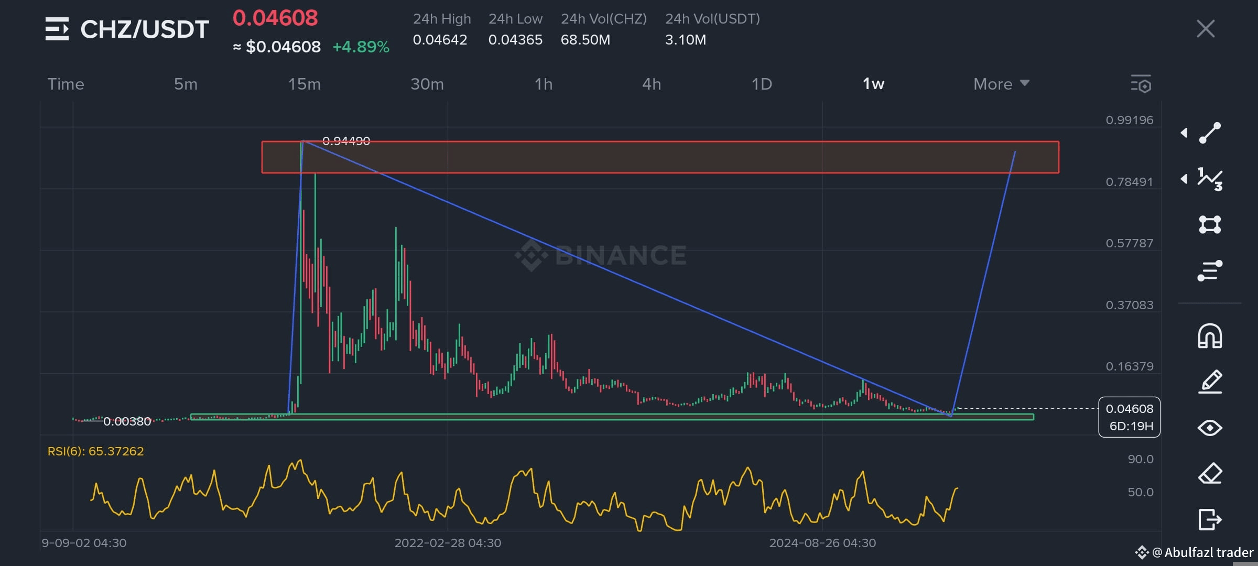
Task: Tap the 0.04608 price countdown label
Action: pos(1129,417)
